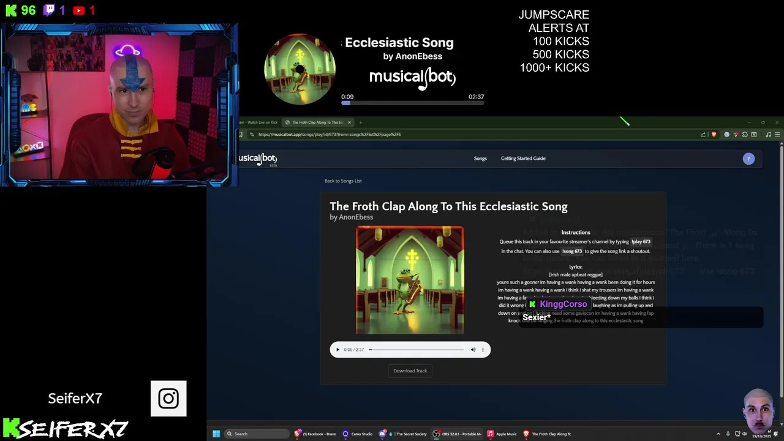Click the Download Track button
This screenshot has width=784, height=441.
410,371
